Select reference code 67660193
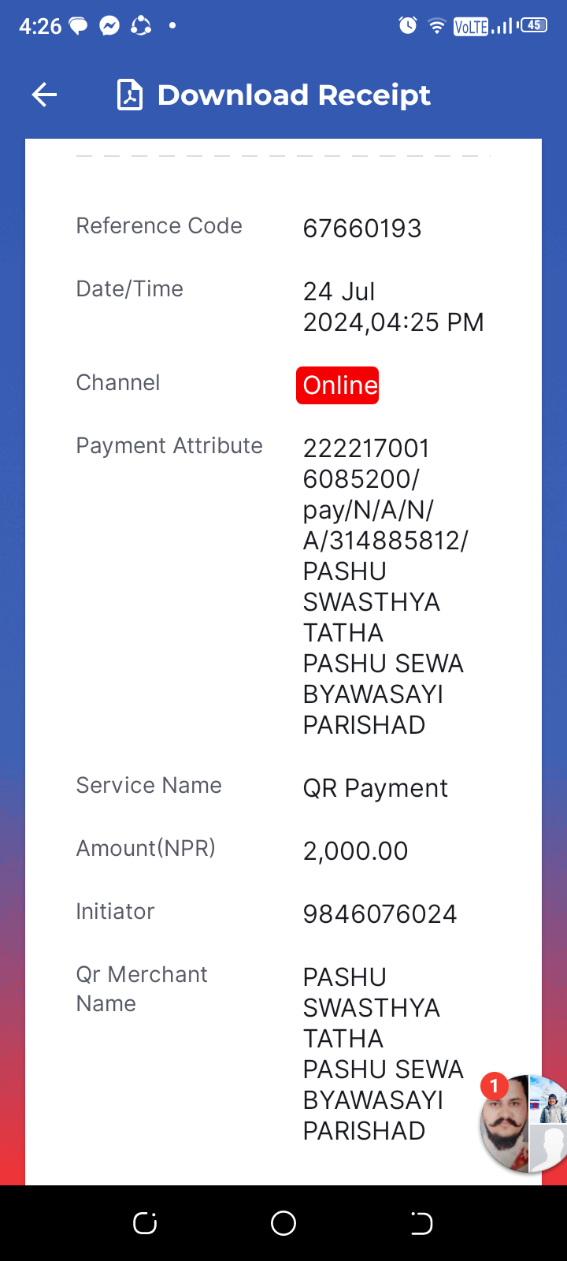 [362, 229]
